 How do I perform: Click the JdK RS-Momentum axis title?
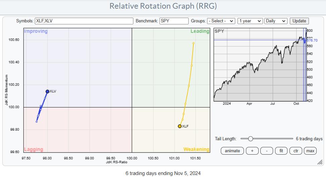(x=6, y=90)
